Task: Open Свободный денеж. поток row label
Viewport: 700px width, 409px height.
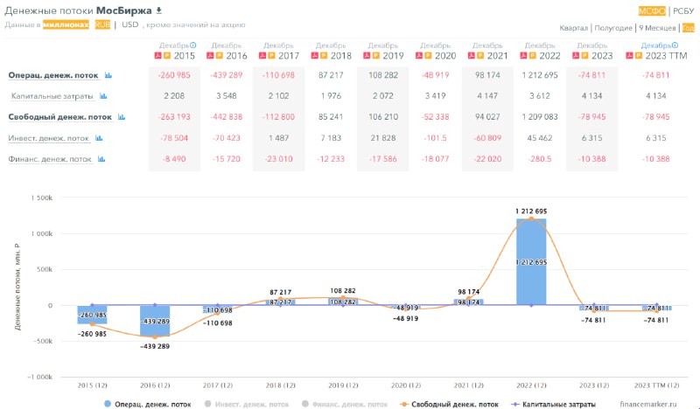Action: click(59, 117)
